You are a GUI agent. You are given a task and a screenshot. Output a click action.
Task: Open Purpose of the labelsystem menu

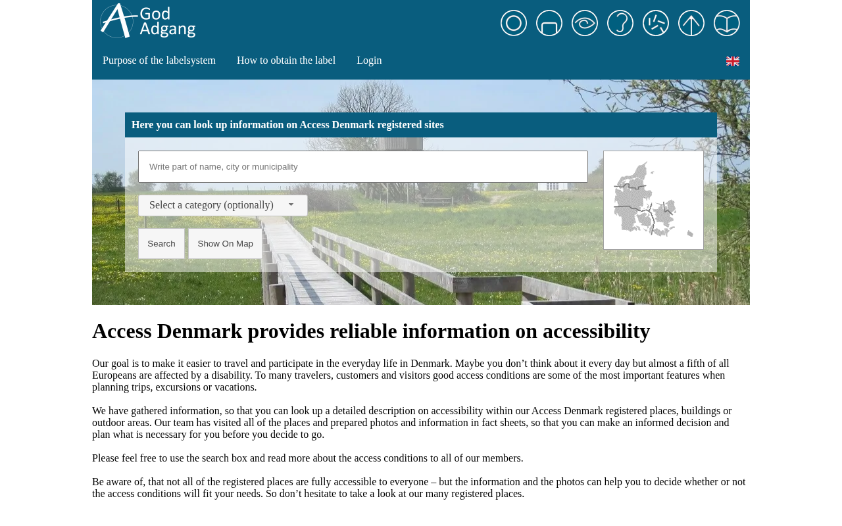pyautogui.click(x=159, y=60)
